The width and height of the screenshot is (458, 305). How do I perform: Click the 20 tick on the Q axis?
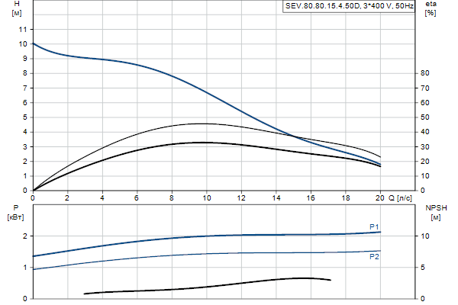tap(380, 198)
